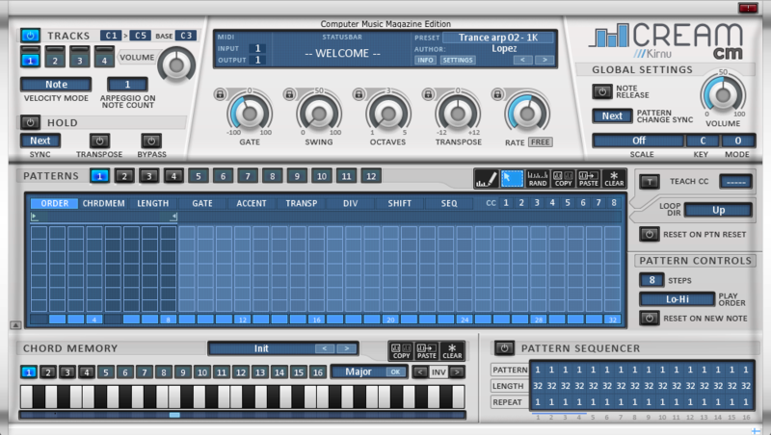Click the Chord Memory PASTE icon
This screenshot has width=771, height=435.
point(425,351)
